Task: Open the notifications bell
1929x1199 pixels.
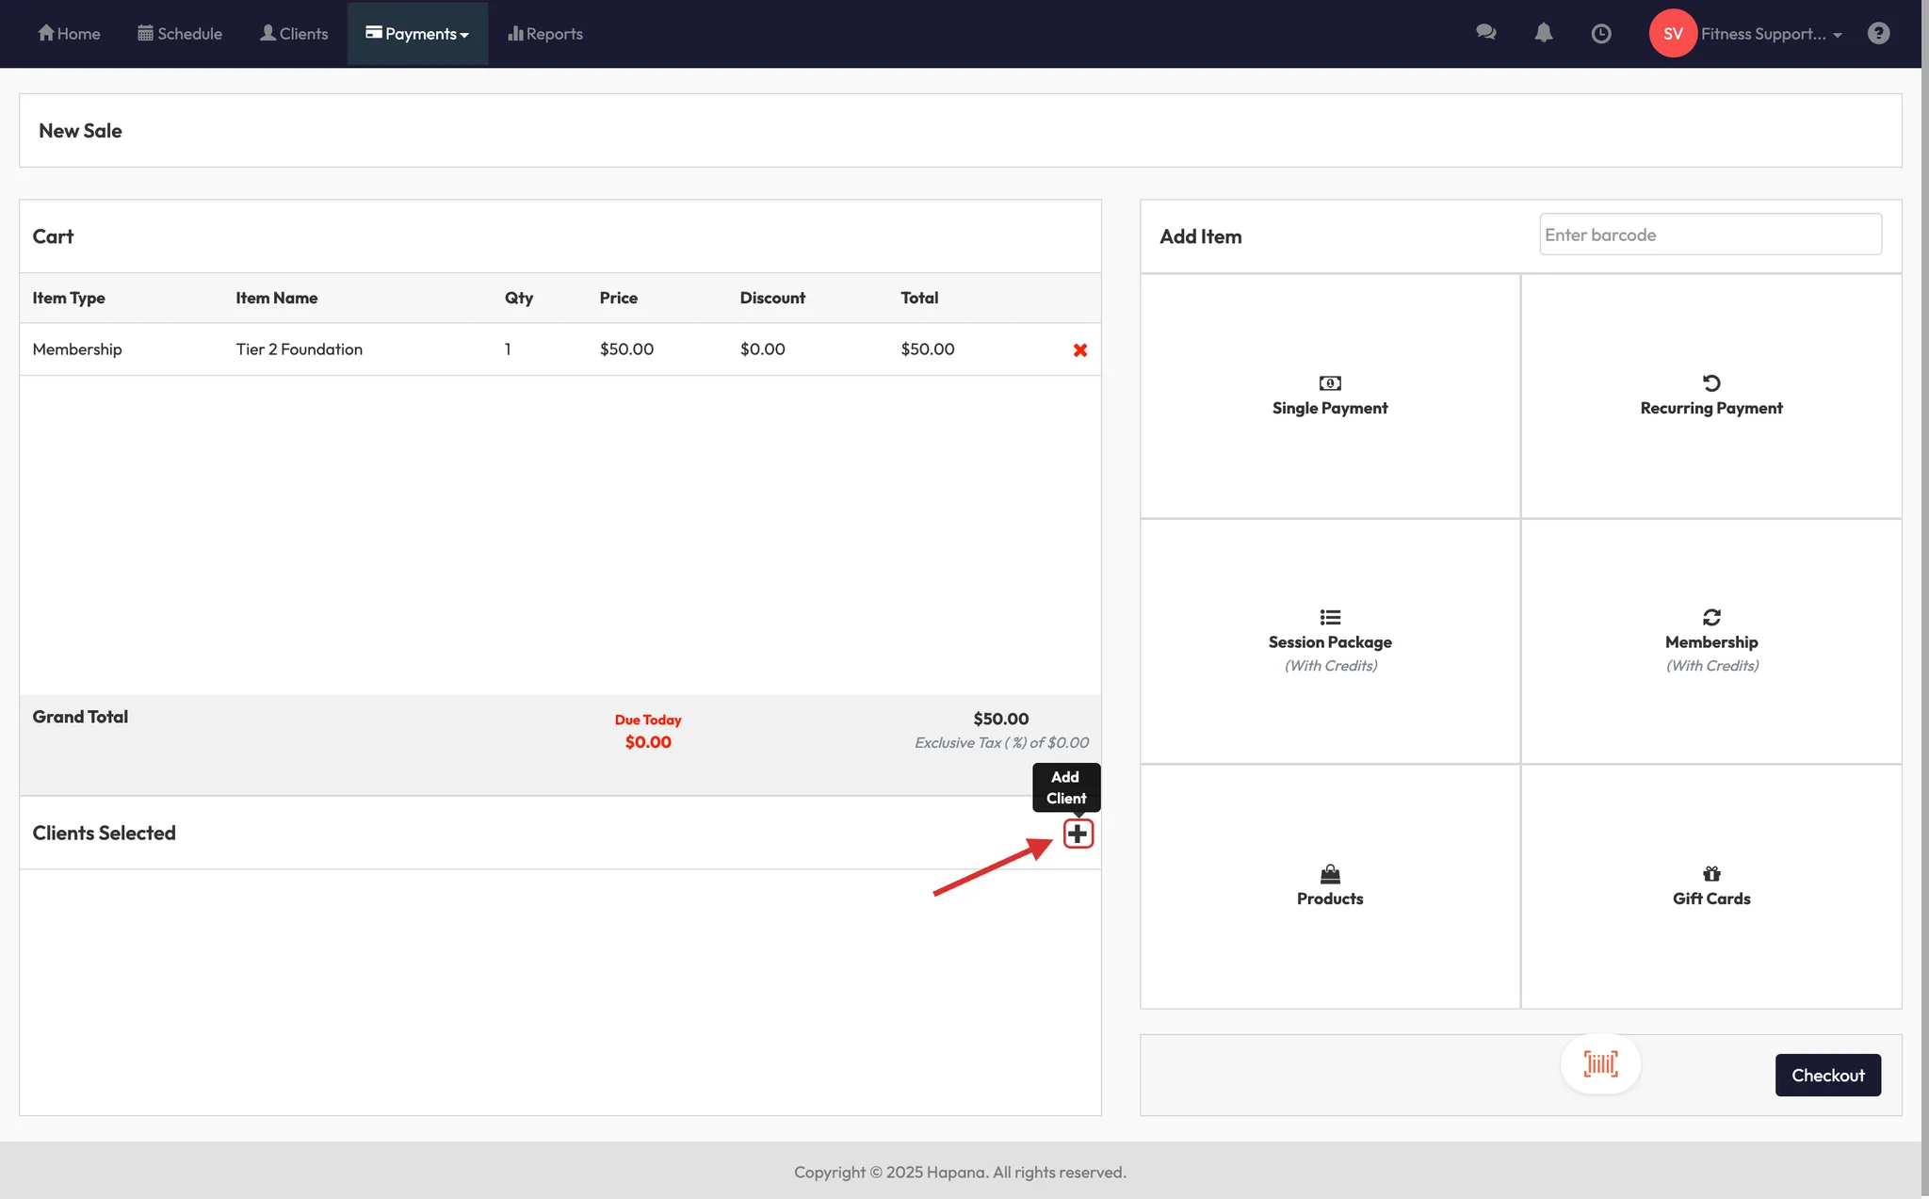Action: tap(1544, 33)
